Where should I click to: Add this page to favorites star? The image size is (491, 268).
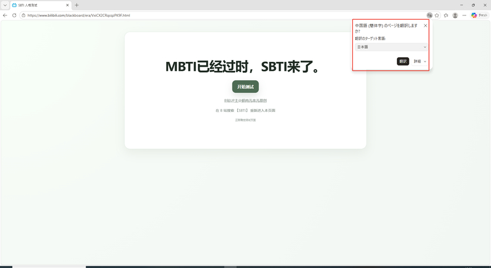click(x=437, y=15)
